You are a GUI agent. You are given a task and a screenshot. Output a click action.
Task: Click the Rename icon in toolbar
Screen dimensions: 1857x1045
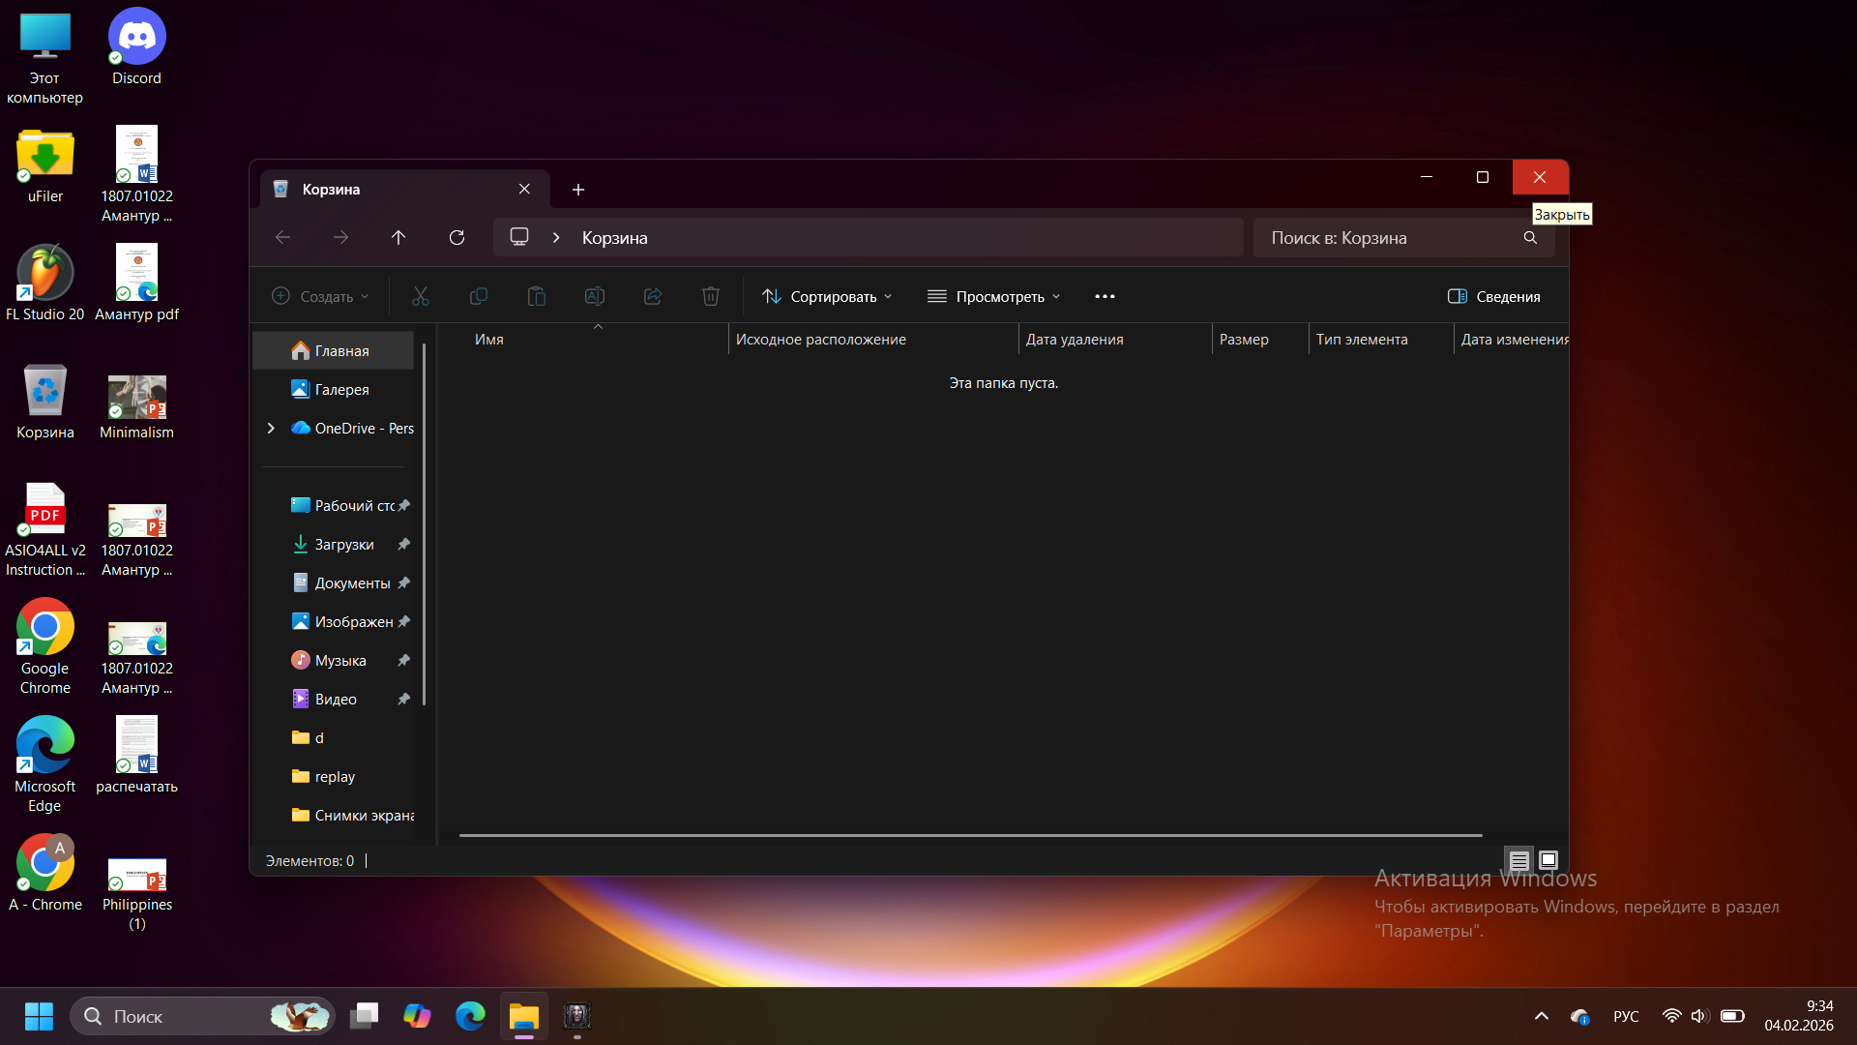[595, 297]
